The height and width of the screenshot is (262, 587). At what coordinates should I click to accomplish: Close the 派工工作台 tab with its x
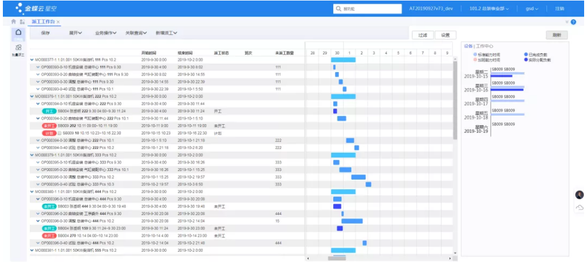pyautogui.click(x=58, y=22)
